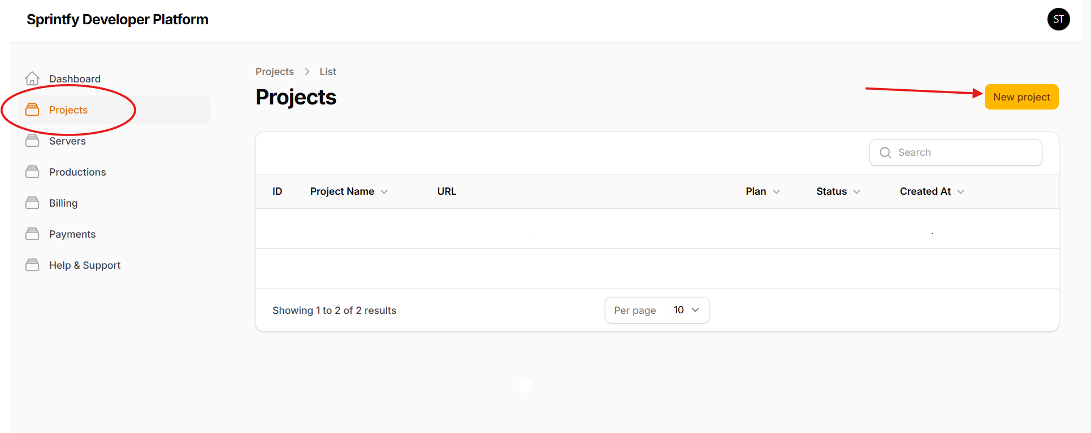Select the Dashboard home icon
This screenshot has height=433, width=1091.
(x=32, y=78)
